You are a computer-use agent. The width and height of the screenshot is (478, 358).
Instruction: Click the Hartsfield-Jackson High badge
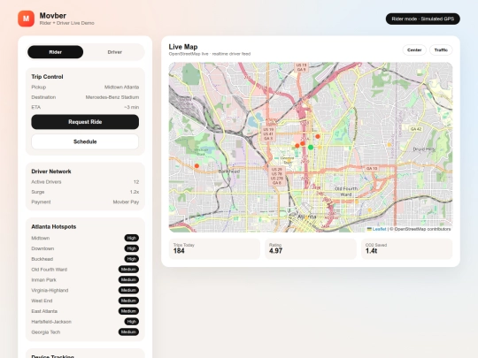pyautogui.click(x=131, y=322)
